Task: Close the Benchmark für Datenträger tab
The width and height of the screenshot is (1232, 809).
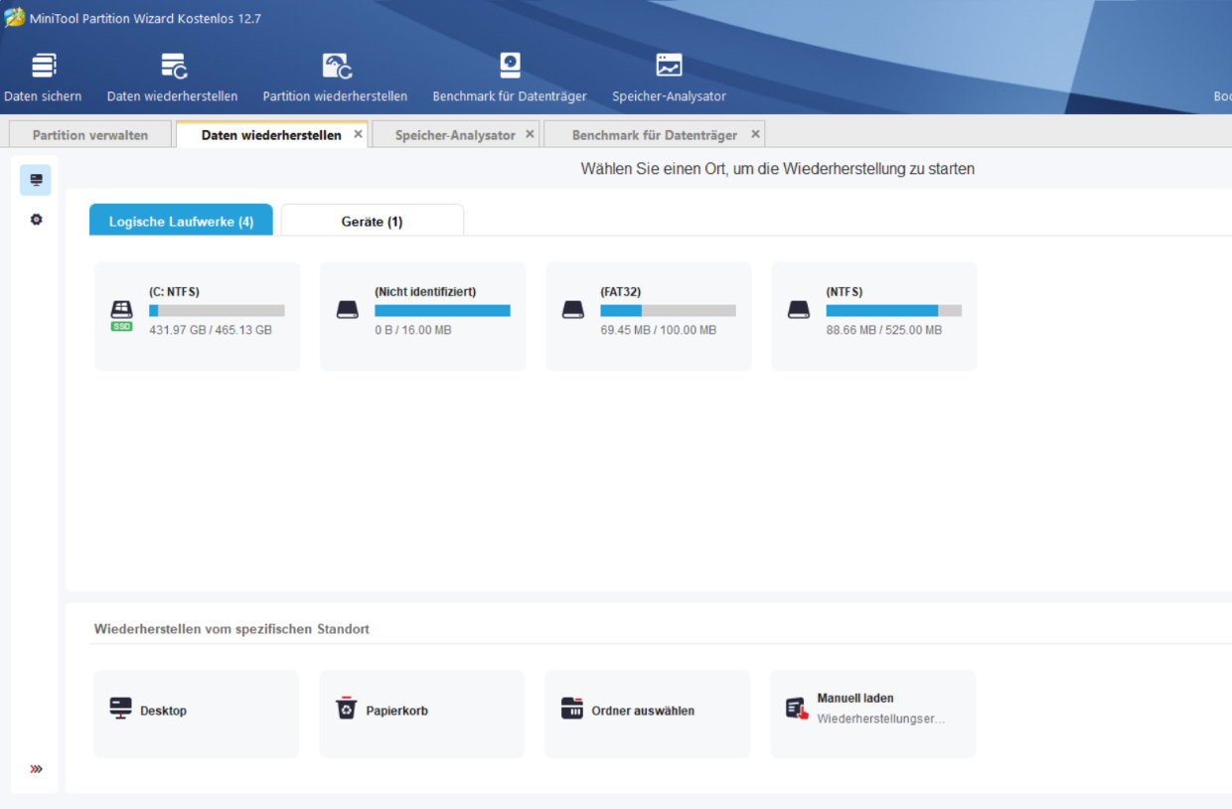Action: click(755, 133)
